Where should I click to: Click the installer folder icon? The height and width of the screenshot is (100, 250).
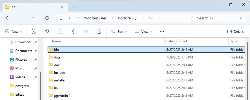pyautogui.click(x=51, y=80)
